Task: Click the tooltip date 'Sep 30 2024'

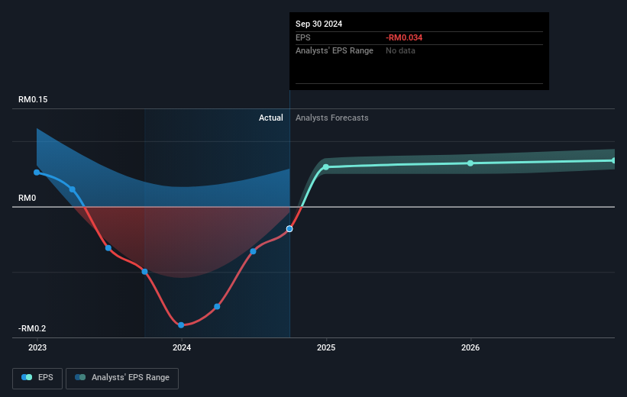Action: [318, 24]
